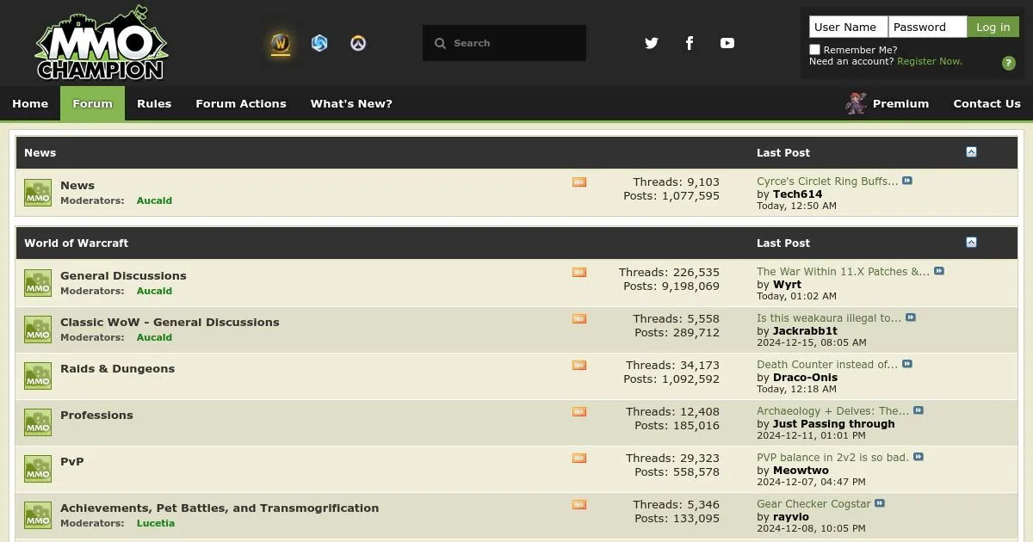Open the General Discussions forum

coord(123,275)
